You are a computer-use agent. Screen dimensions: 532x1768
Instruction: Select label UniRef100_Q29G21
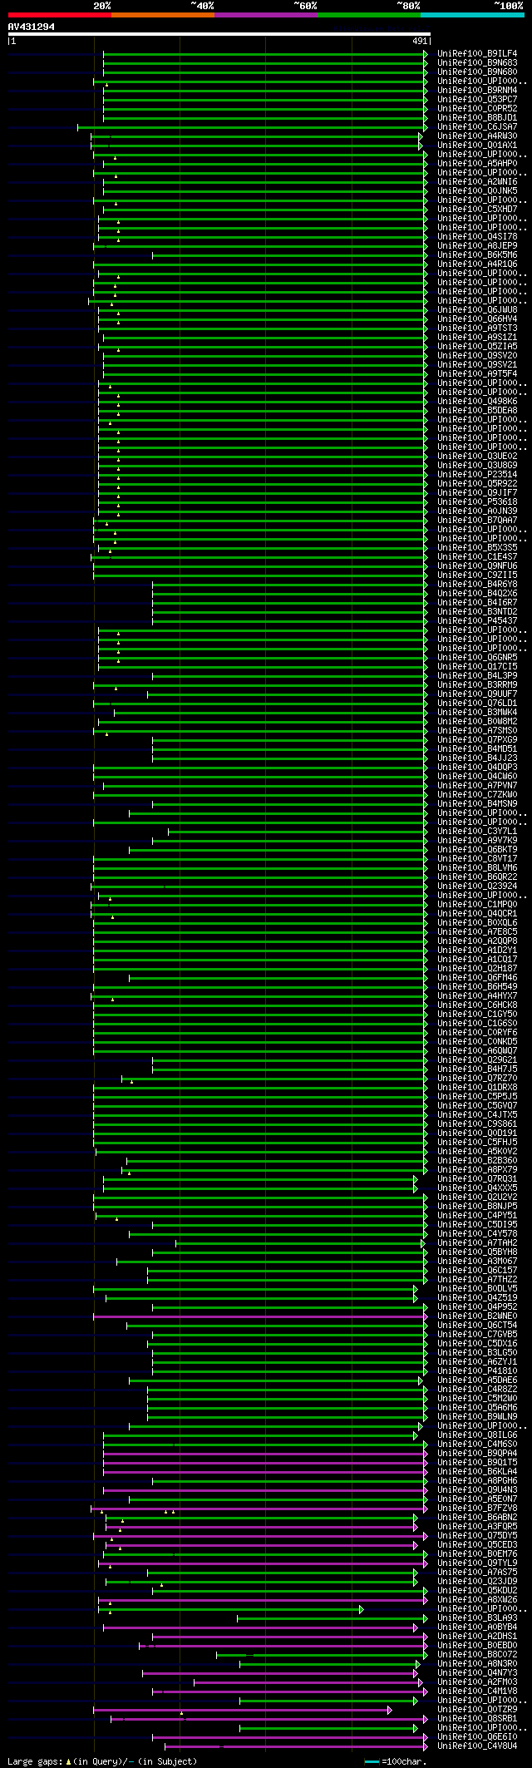(477, 1060)
